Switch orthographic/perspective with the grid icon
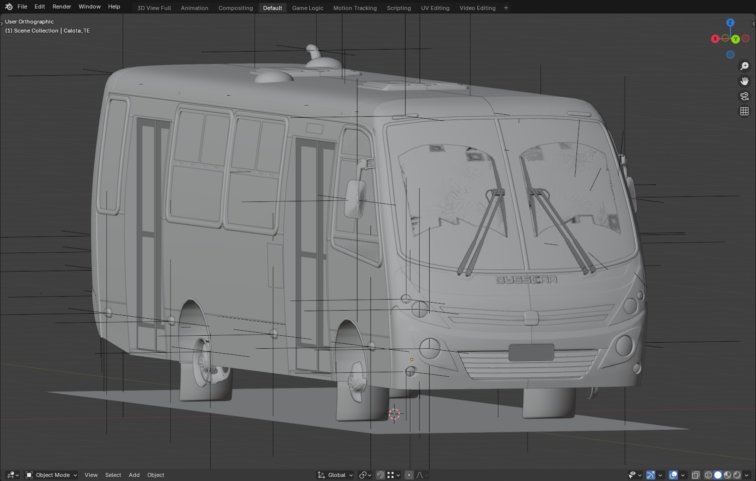This screenshot has height=481, width=756. (744, 111)
